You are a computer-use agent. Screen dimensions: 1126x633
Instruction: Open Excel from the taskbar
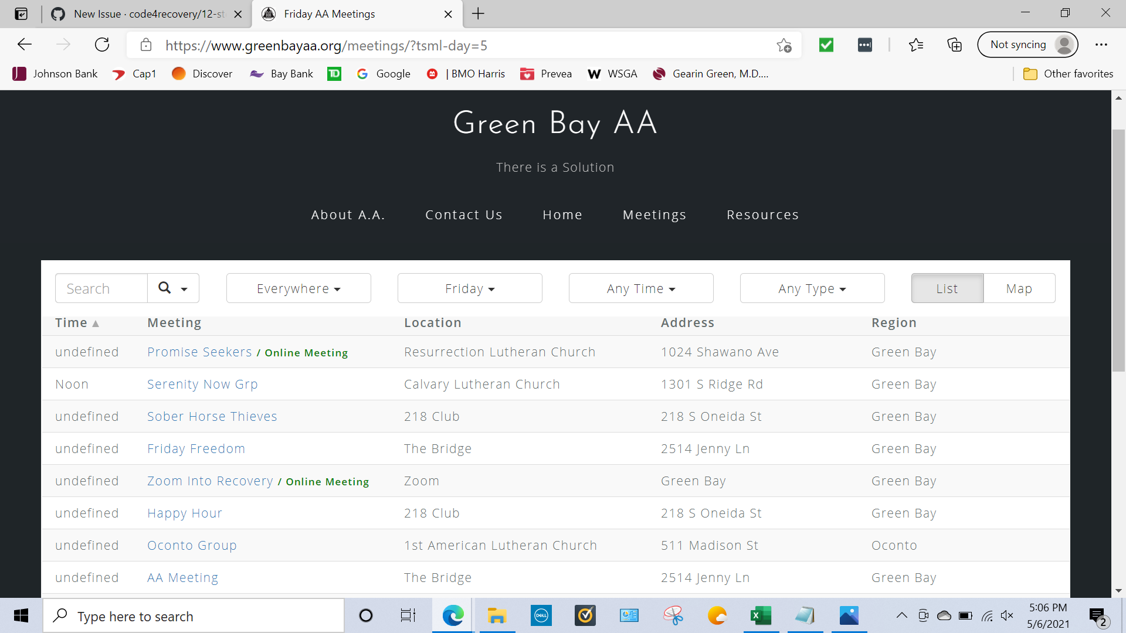[761, 615]
